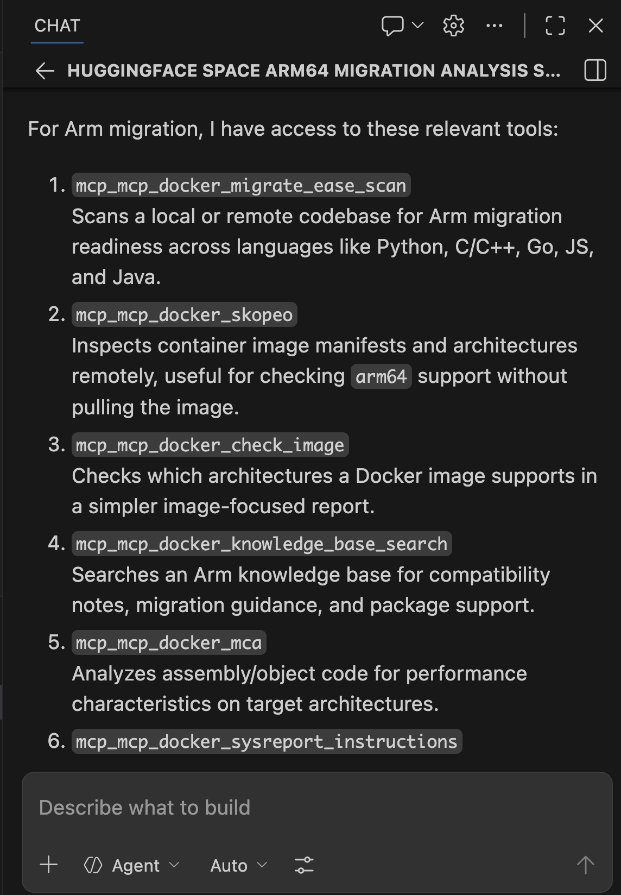Select the CHAT tab
Viewport: 621px width, 895px height.
coord(57,26)
